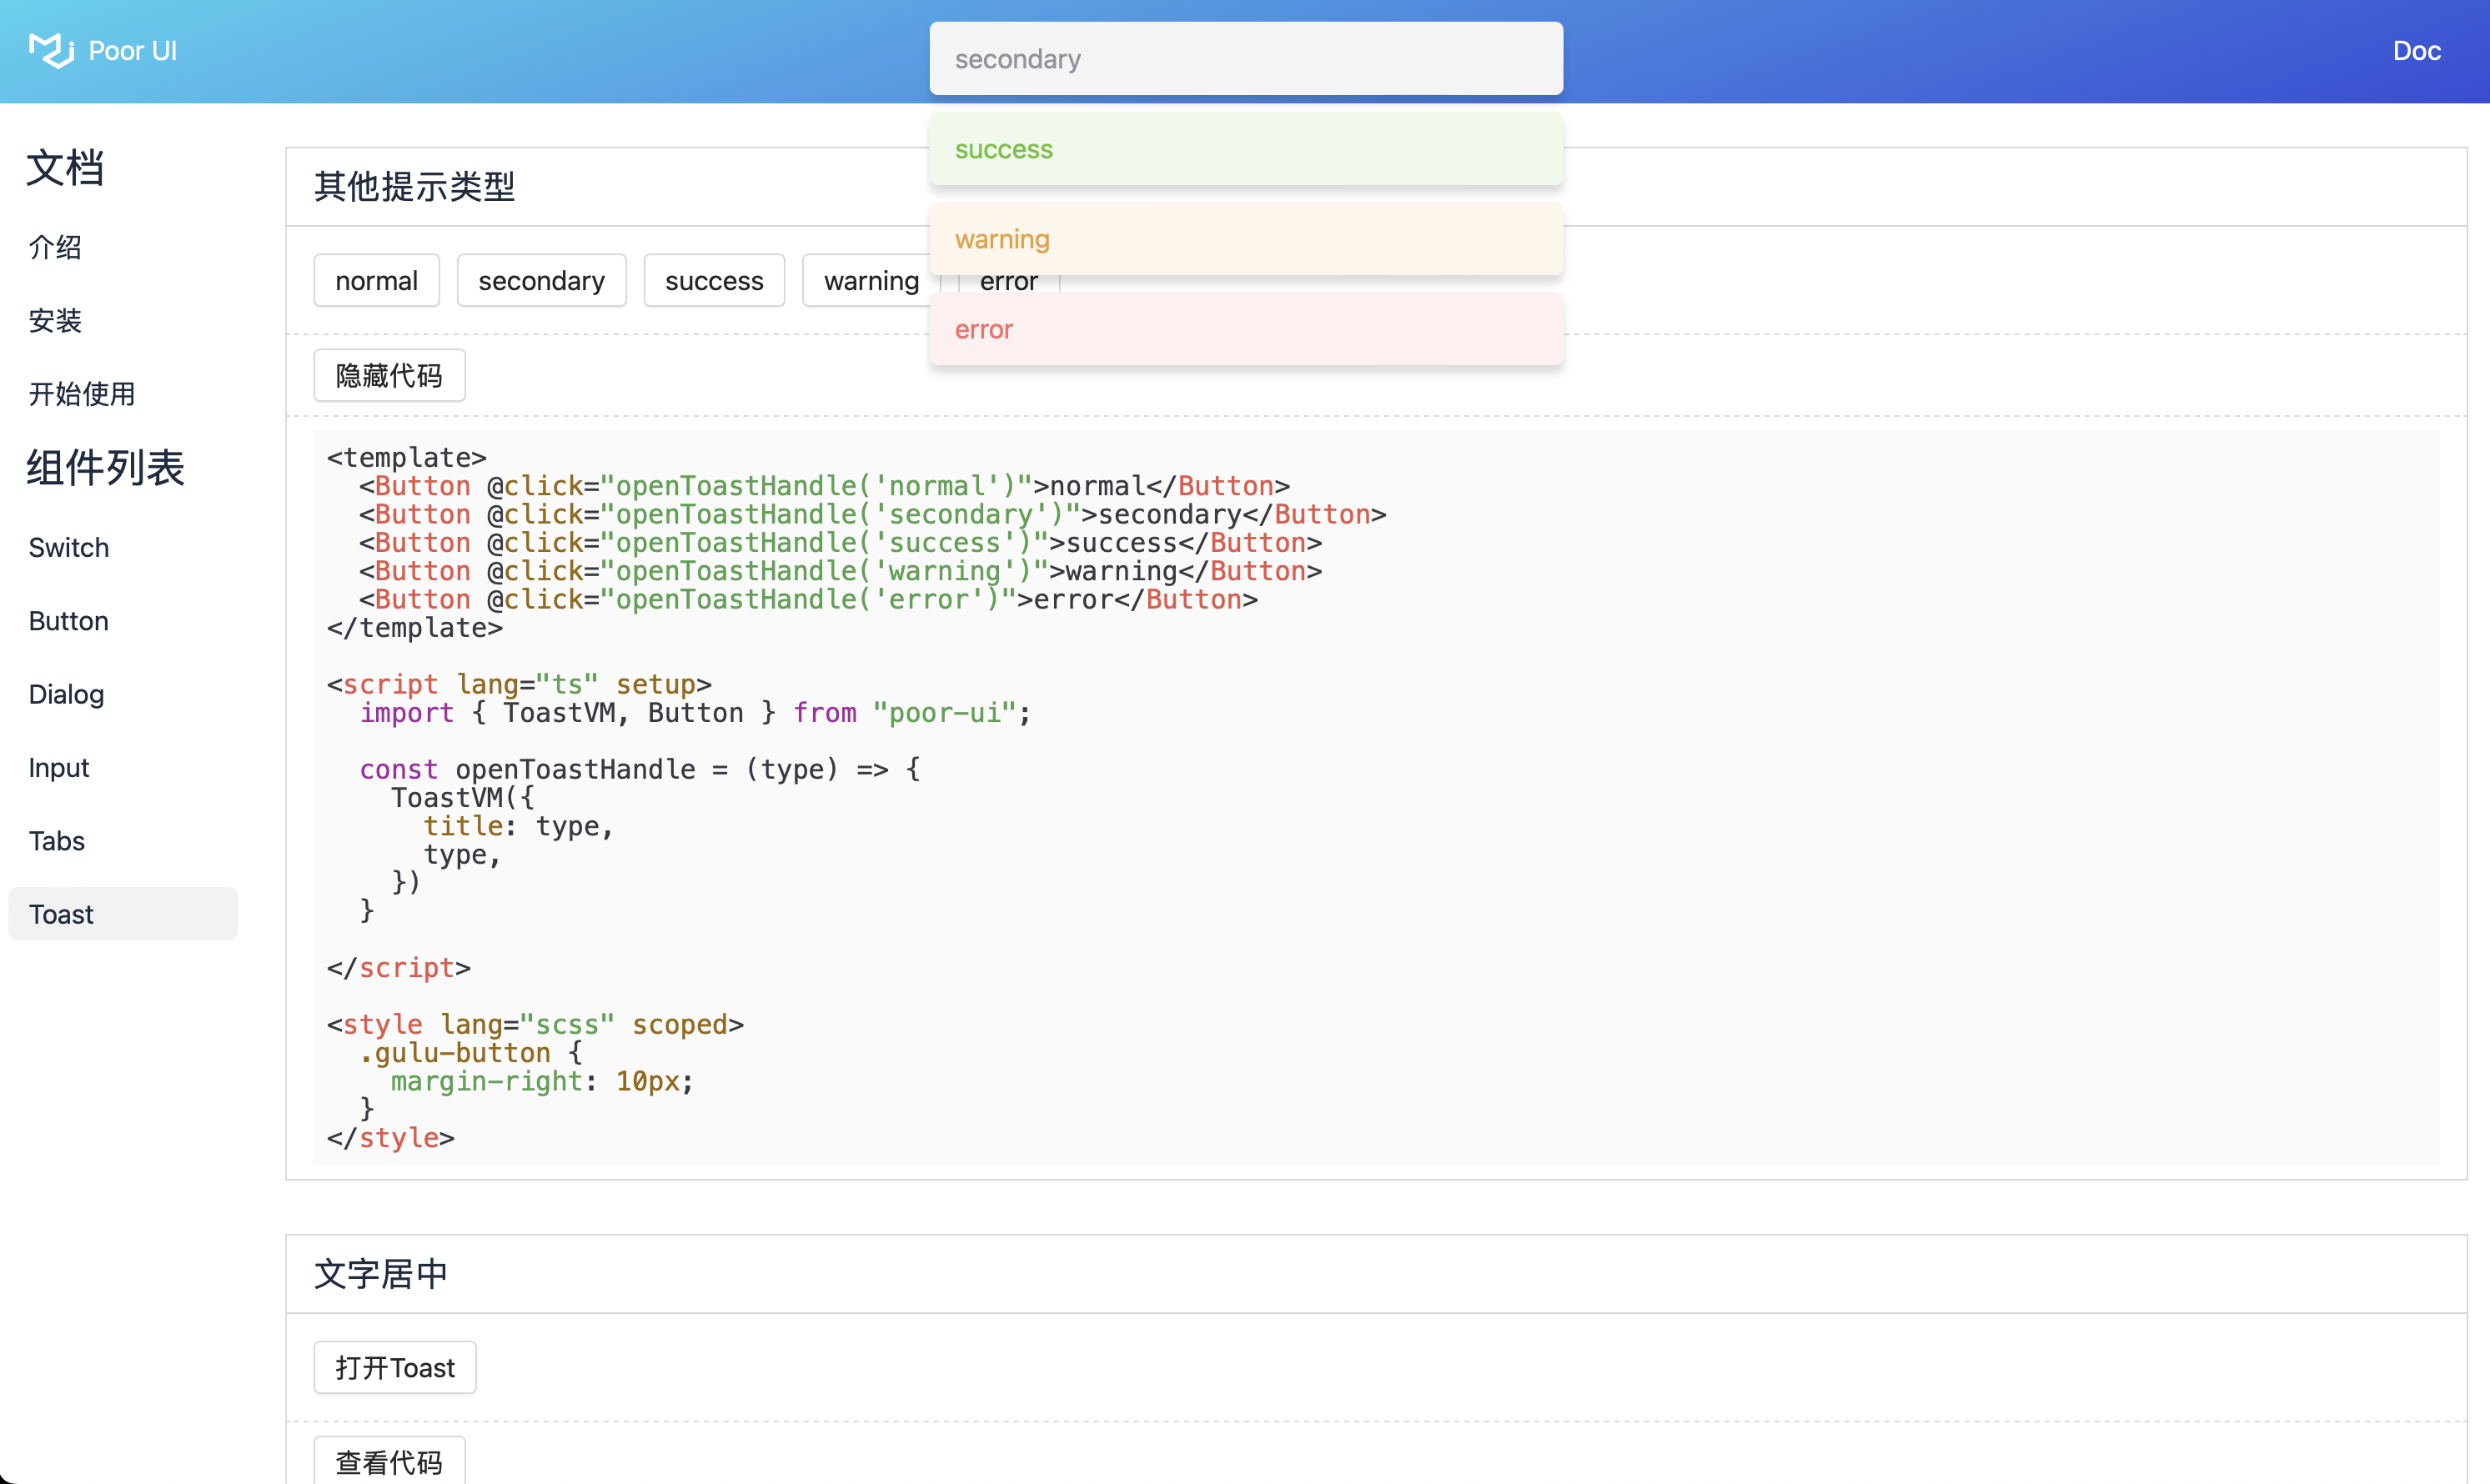Select Input in component list
The width and height of the screenshot is (2490, 1484).
pos(59,767)
